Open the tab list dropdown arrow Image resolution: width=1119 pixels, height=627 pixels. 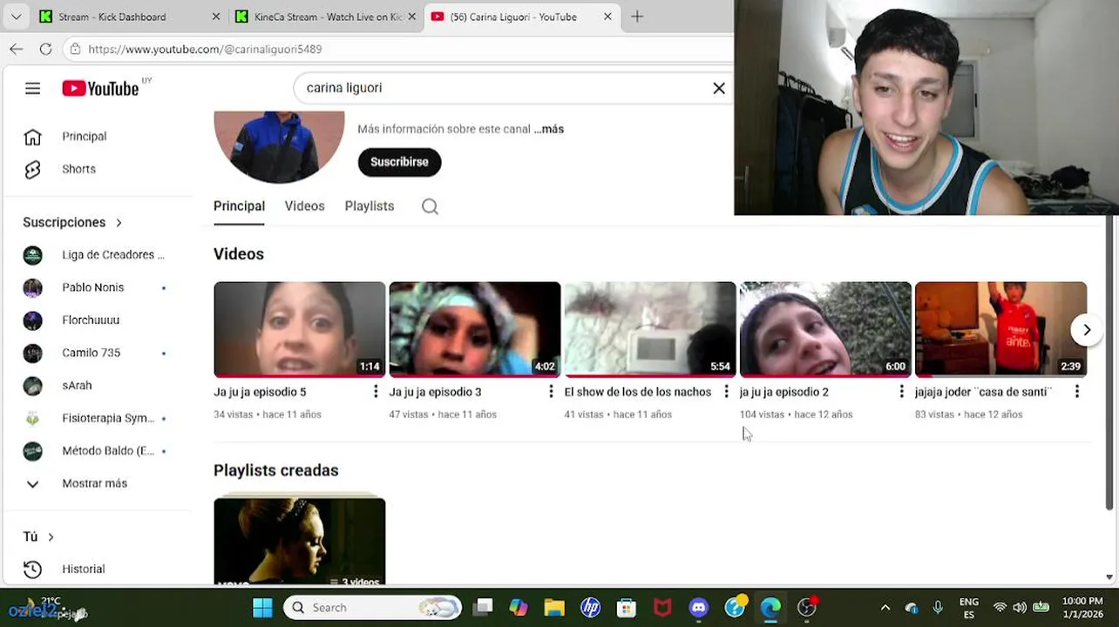(x=16, y=17)
